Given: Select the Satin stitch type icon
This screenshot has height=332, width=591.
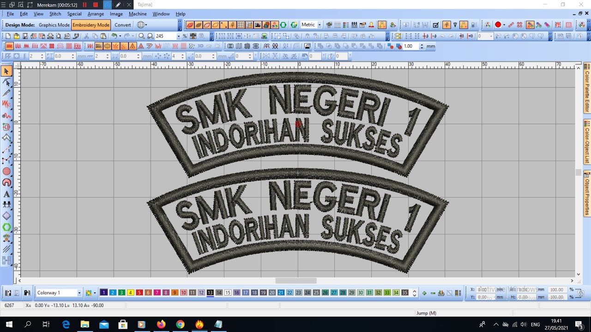Looking at the screenshot, I should click(x=9, y=46).
